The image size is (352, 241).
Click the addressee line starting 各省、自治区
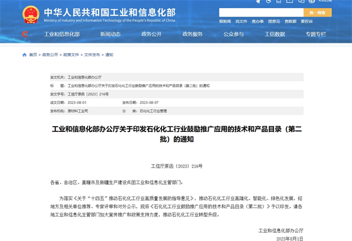pyautogui.click(x=117, y=182)
